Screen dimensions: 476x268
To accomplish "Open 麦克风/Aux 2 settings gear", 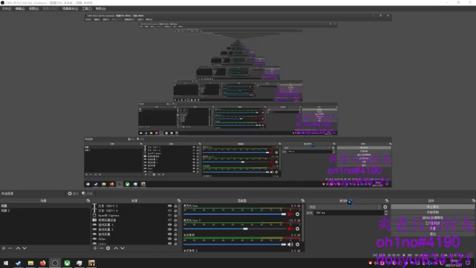I will point(297,229).
